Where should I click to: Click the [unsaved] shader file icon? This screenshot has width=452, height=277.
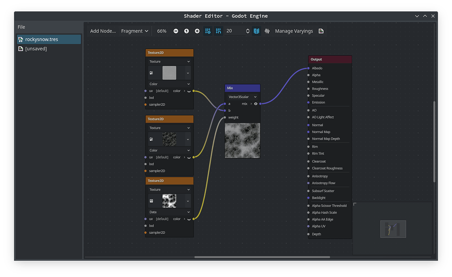point(21,49)
